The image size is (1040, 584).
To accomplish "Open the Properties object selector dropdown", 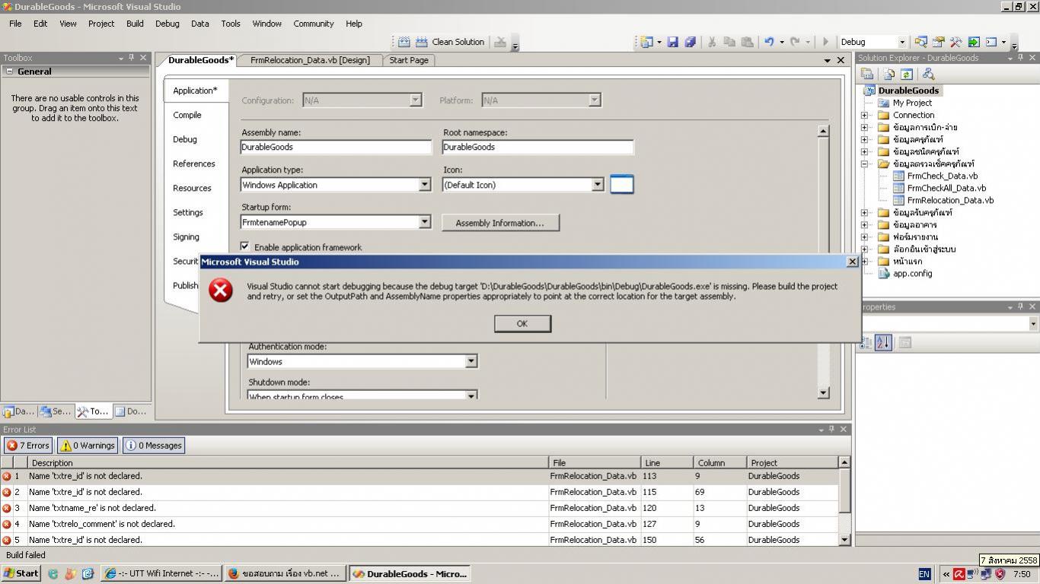I will coord(1032,324).
